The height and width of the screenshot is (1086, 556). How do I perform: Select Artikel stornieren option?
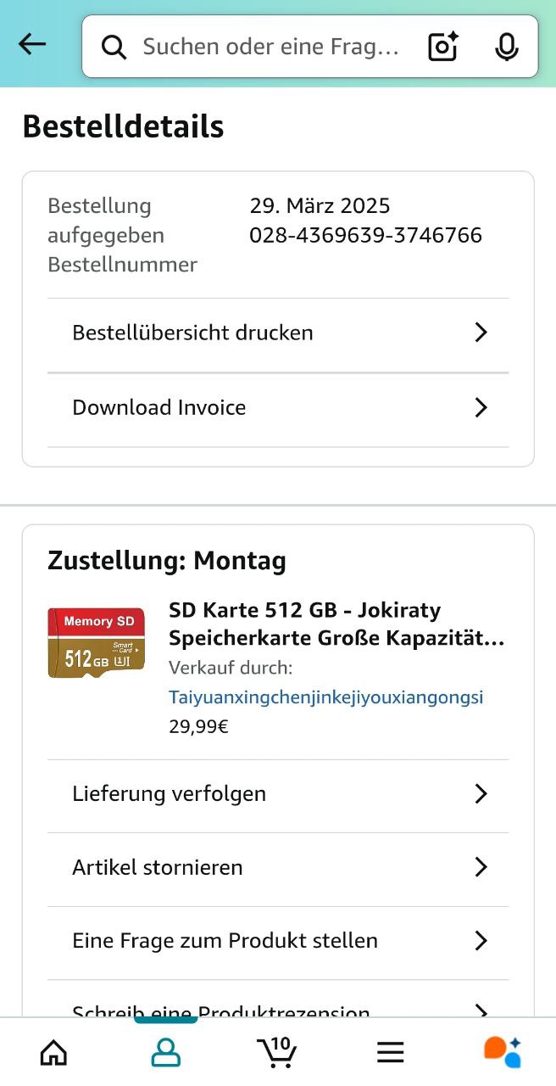pyautogui.click(x=158, y=867)
